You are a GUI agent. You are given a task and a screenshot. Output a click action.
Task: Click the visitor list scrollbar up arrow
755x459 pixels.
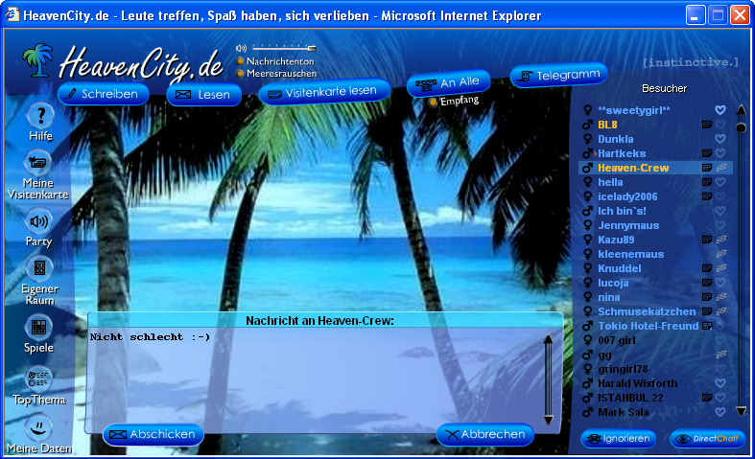741,110
